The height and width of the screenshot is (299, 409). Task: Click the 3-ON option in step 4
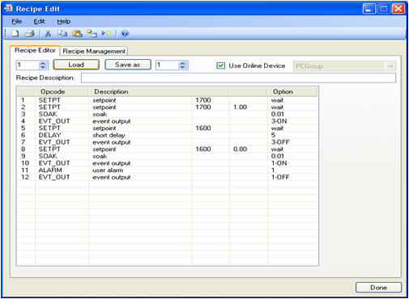point(279,121)
